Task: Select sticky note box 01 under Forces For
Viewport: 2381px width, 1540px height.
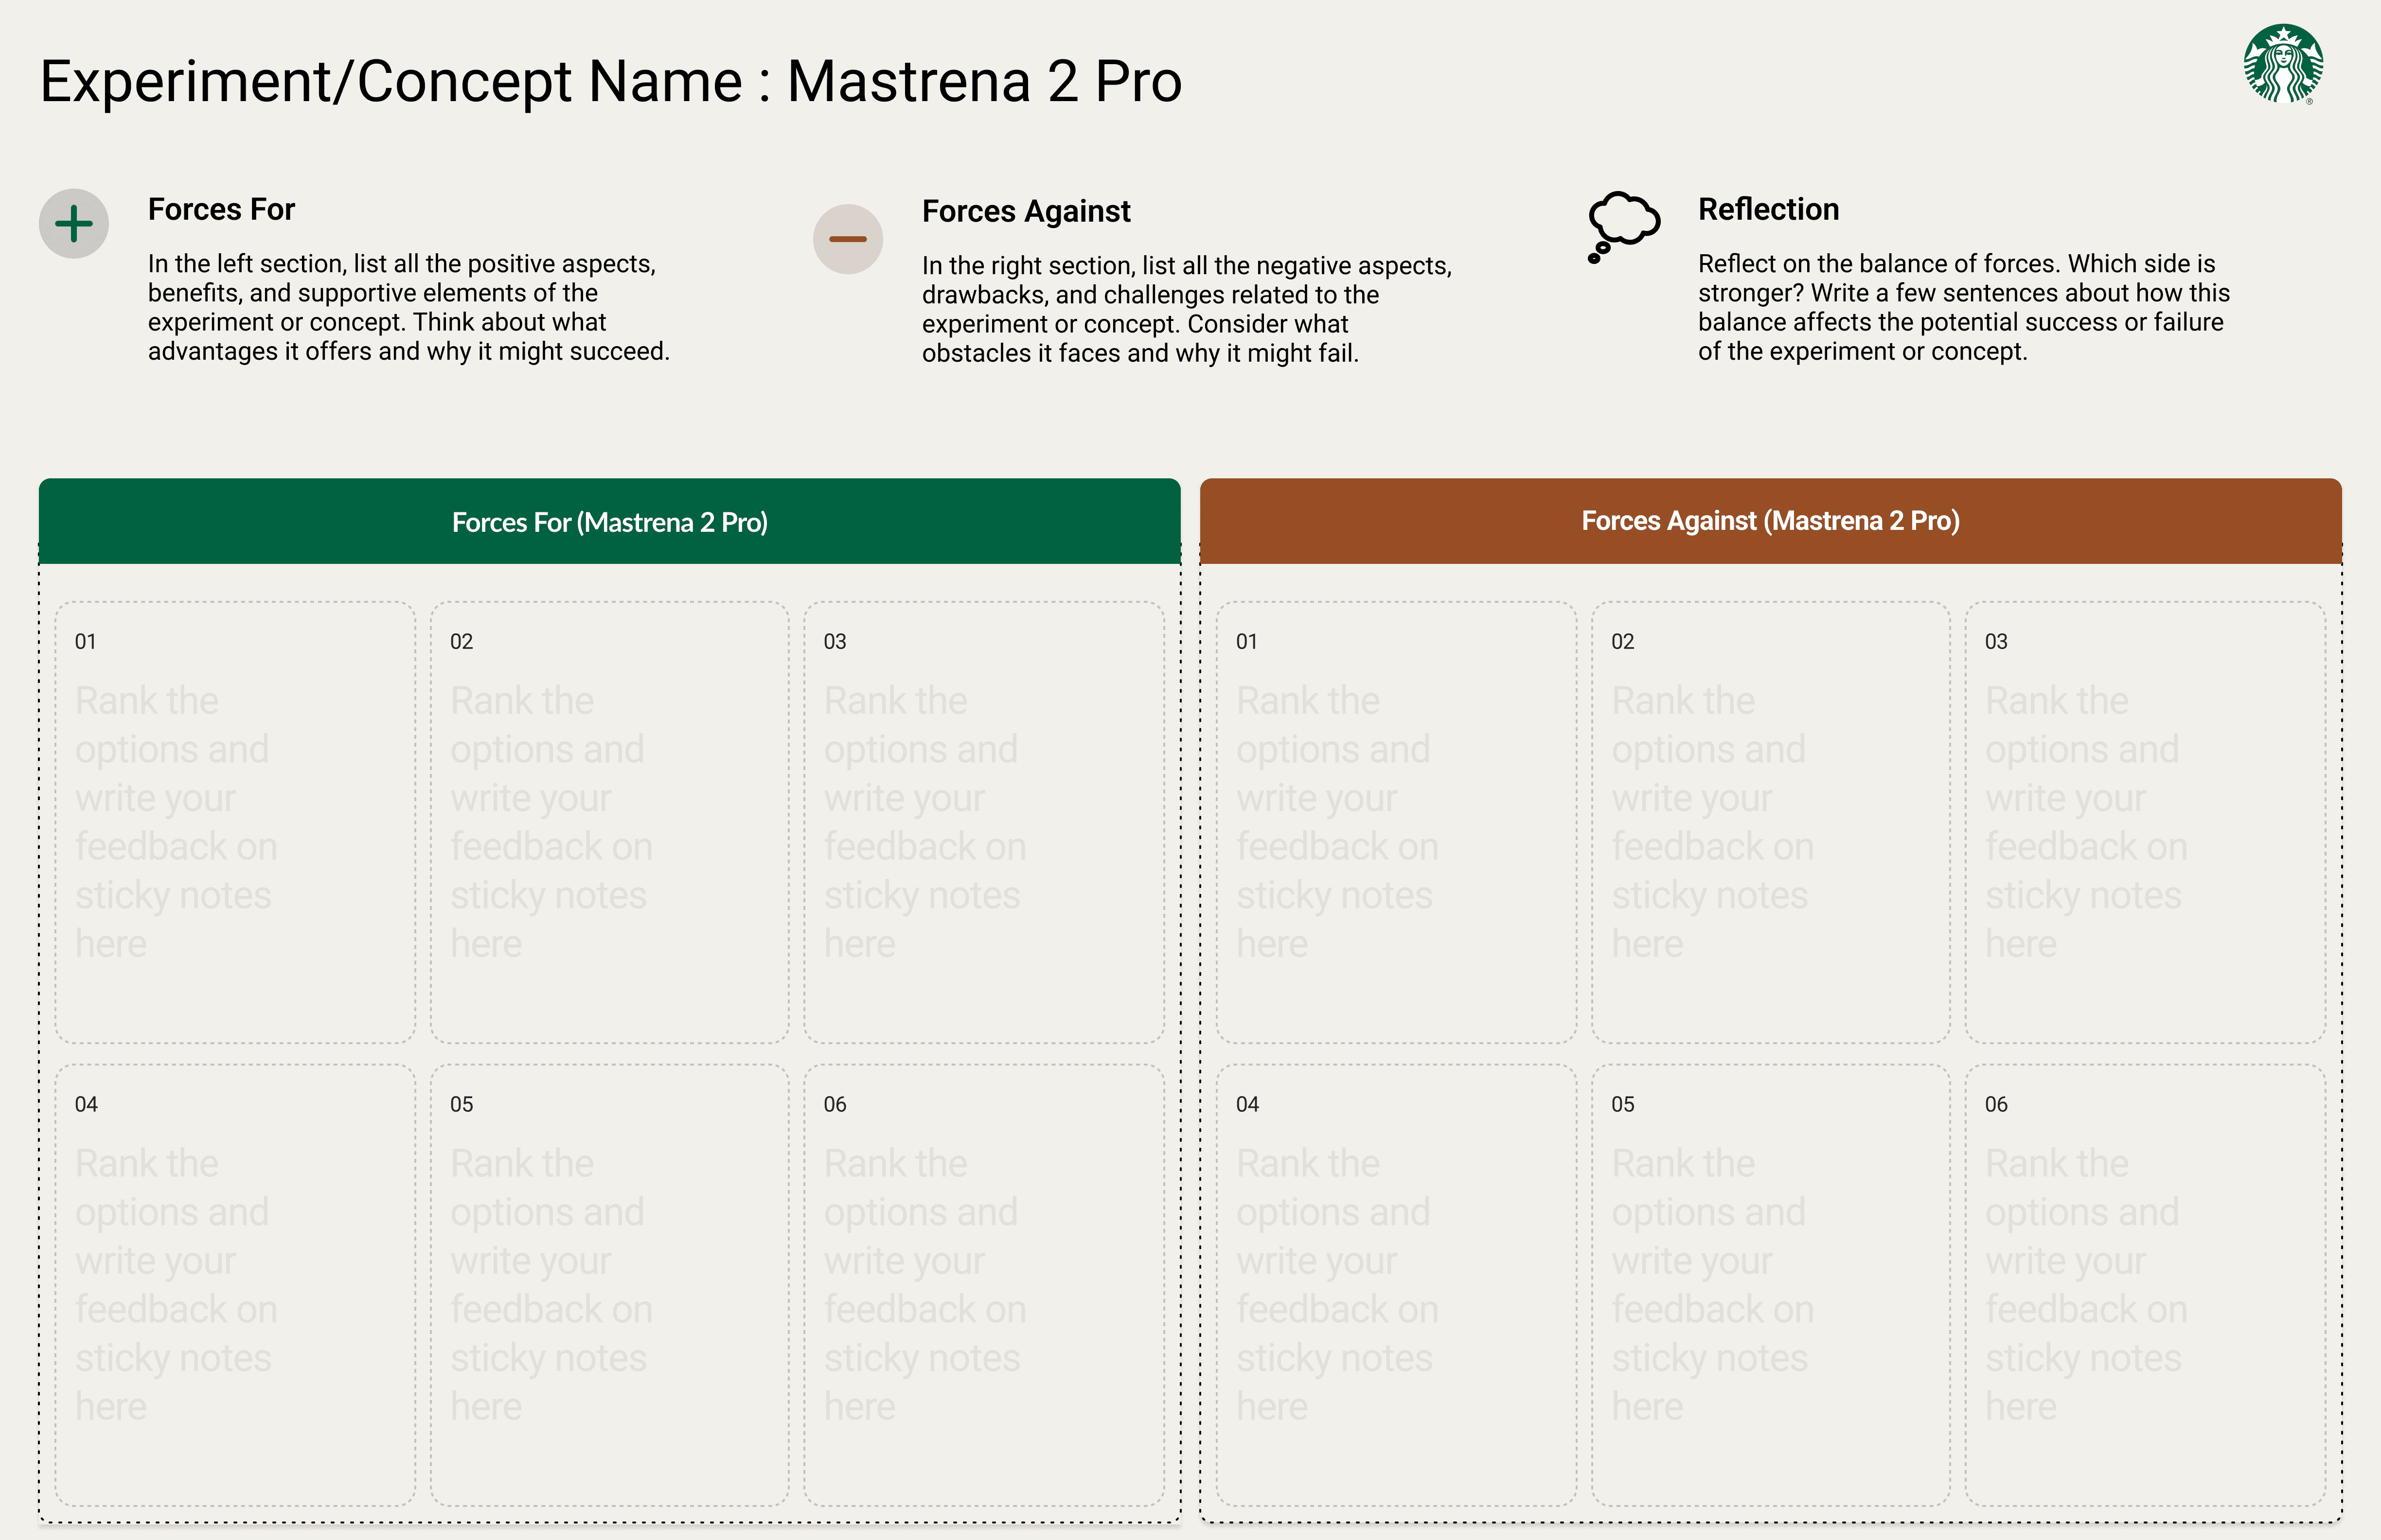Action: [235, 822]
